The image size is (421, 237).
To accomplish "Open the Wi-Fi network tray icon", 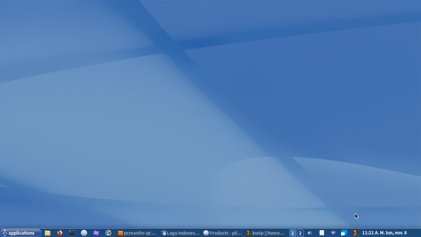I will point(333,233).
